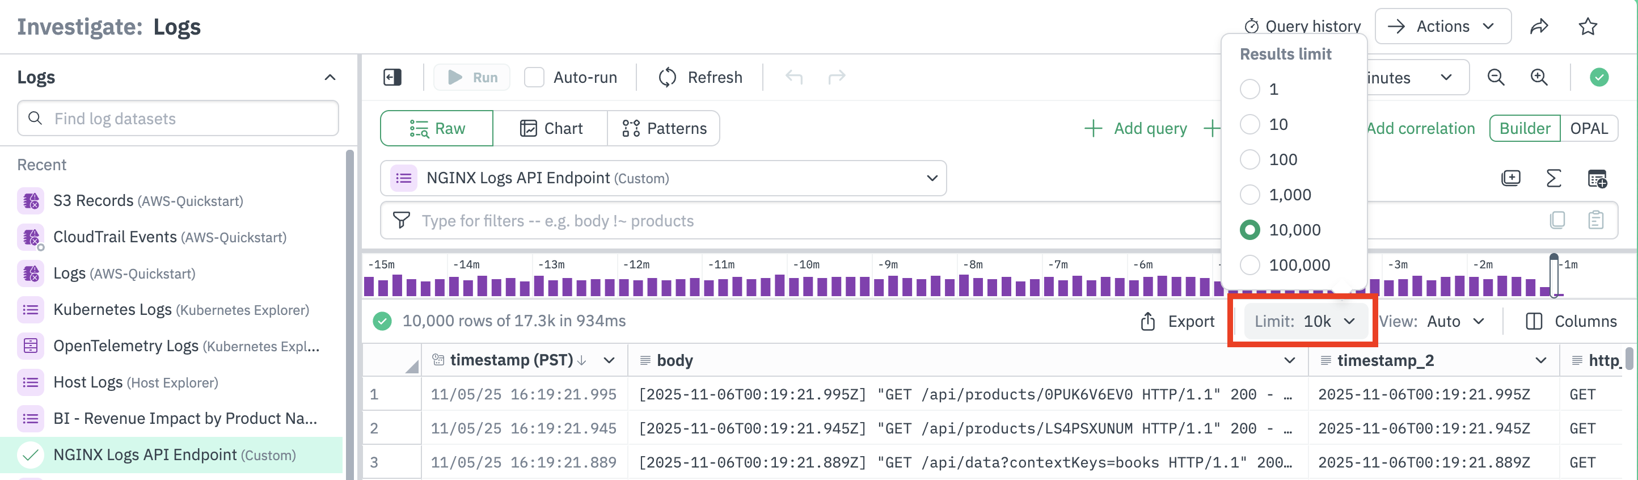The image size is (1638, 480).
Task: Enable the Auto-run checkbox
Action: click(x=534, y=78)
